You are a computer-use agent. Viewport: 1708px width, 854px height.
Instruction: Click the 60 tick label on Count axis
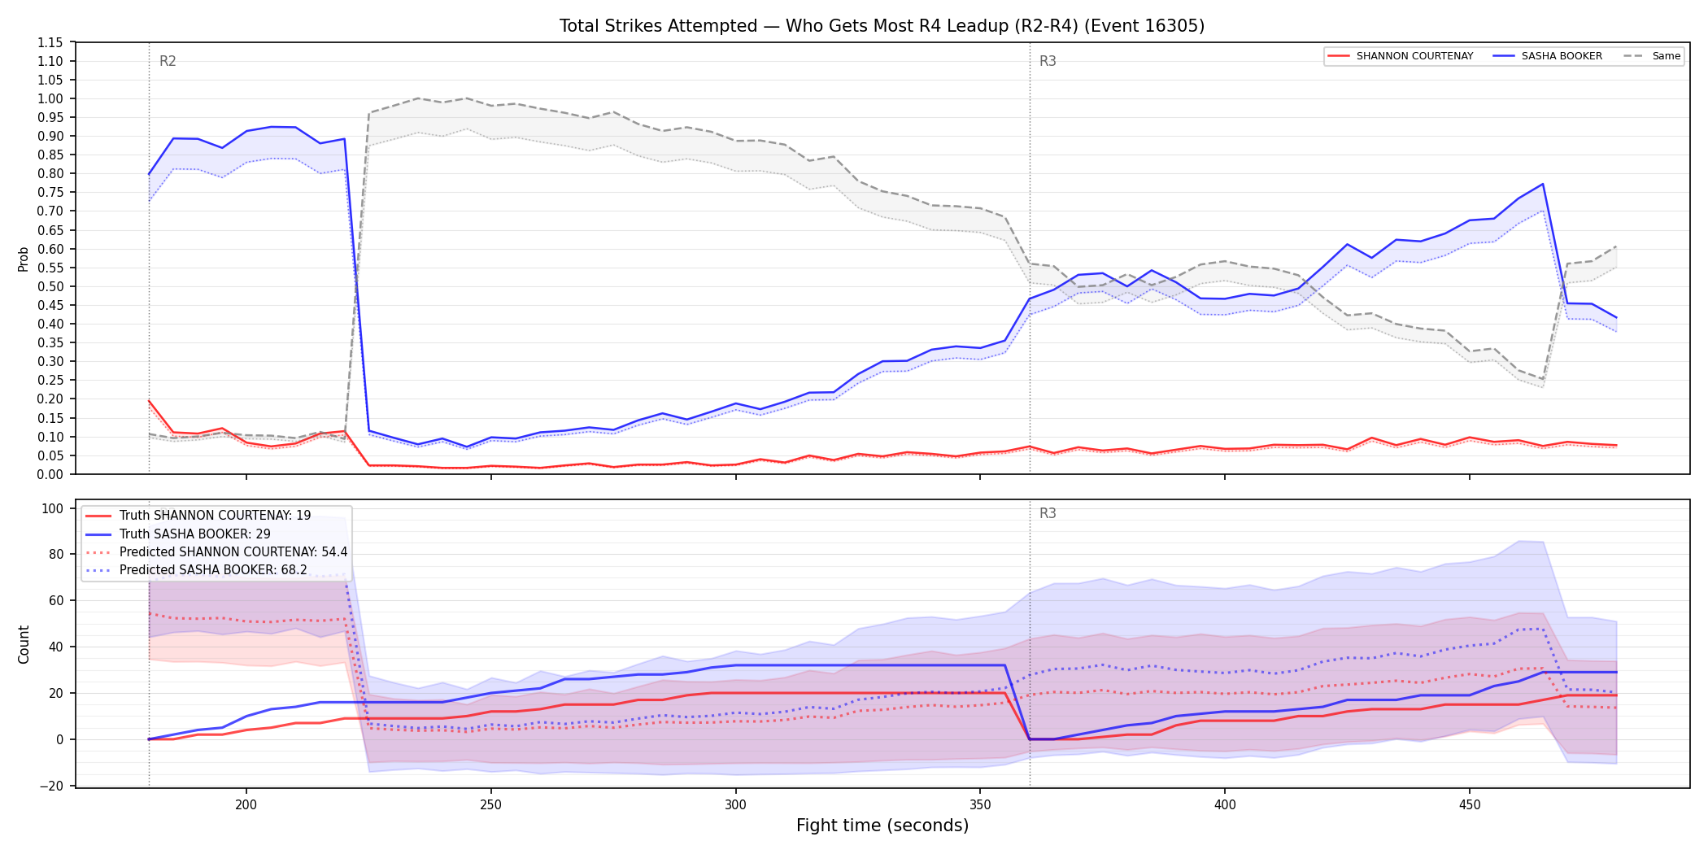point(57,600)
